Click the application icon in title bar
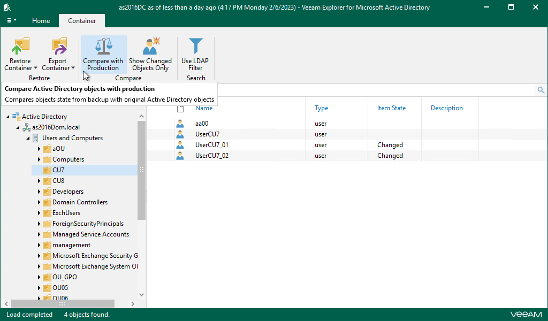The width and height of the screenshot is (548, 321). [7, 7]
